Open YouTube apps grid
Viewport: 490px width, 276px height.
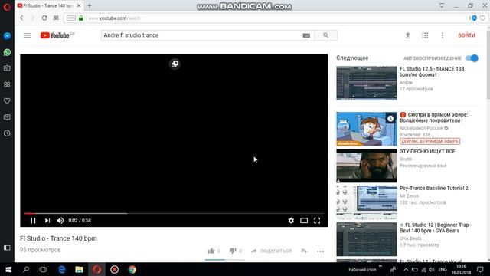click(425, 35)
